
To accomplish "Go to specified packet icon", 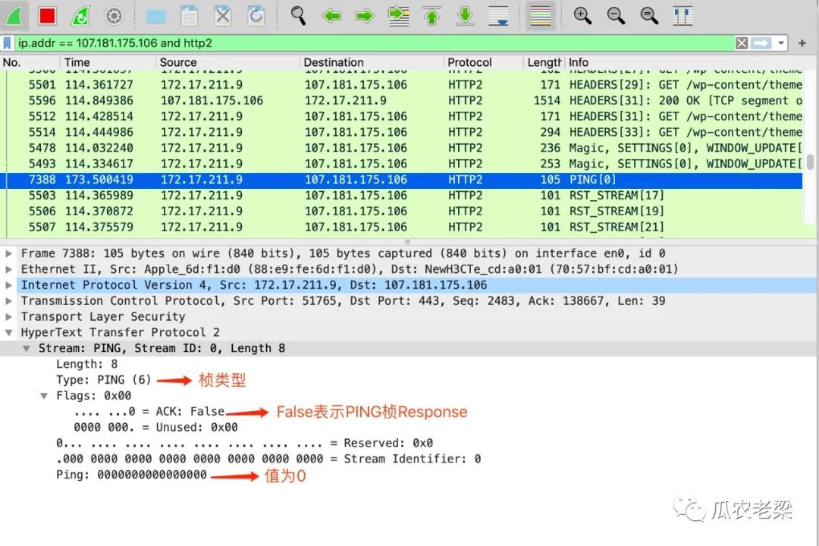I will point(399,16).
